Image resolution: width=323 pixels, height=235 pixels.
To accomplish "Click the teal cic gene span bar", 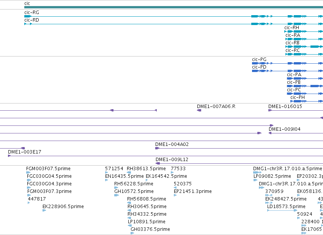I will [x=174, y=7].
